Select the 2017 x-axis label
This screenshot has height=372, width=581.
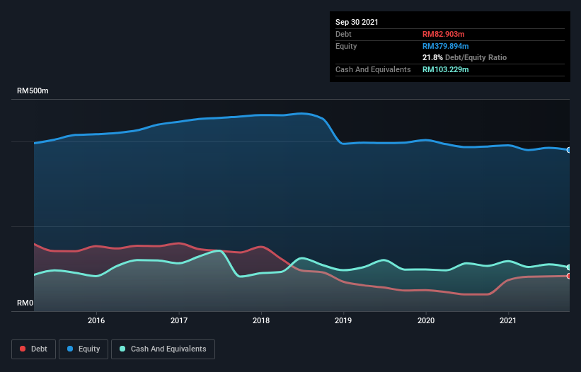(x=179, y=320)
